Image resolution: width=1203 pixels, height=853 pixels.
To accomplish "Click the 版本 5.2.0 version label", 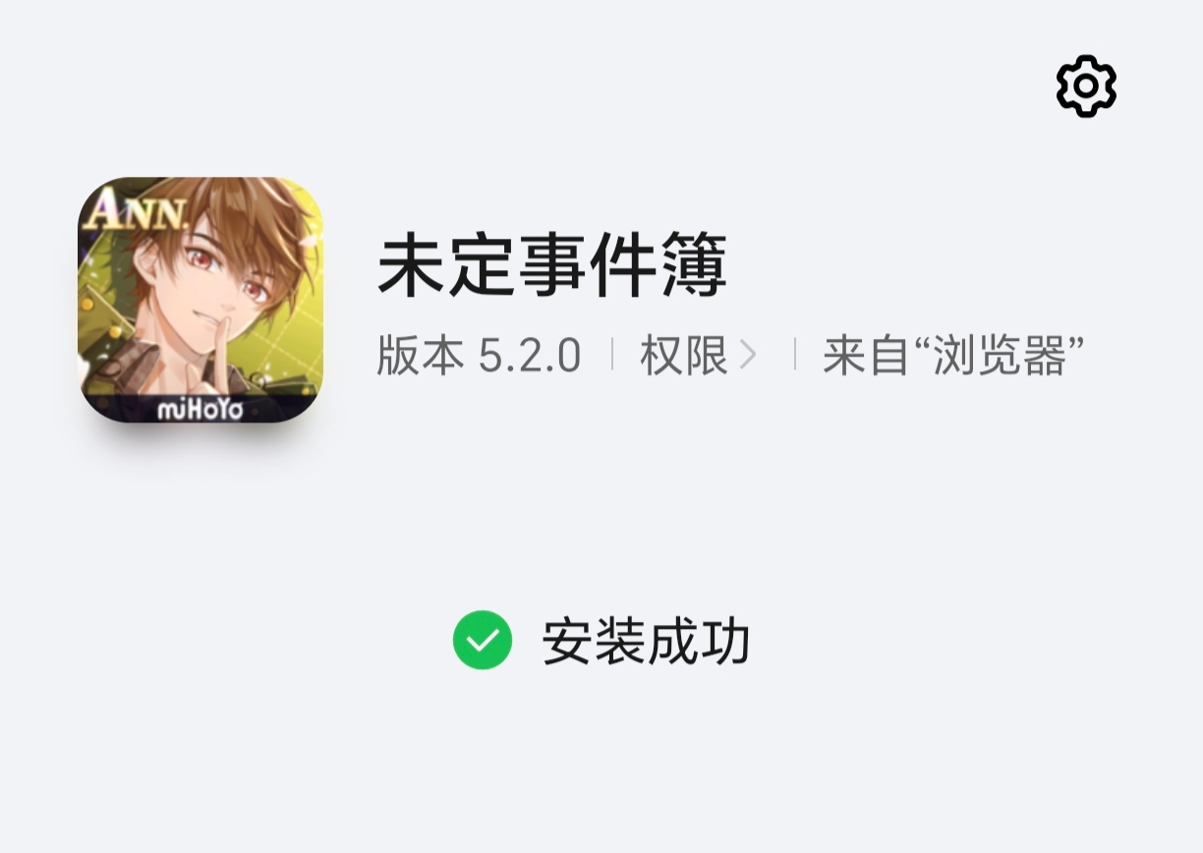I will (480, 355).
